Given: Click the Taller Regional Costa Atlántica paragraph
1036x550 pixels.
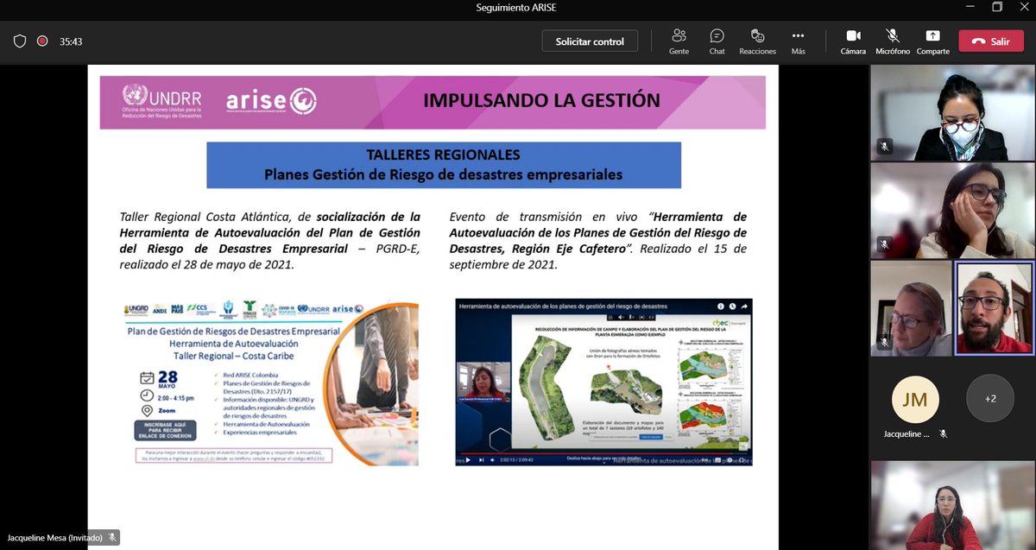Looking at the screenshot, I should point(270,241).
